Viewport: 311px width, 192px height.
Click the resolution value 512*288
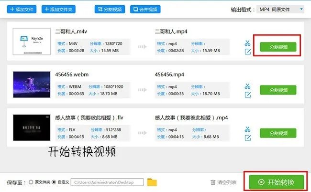(113, 130)
